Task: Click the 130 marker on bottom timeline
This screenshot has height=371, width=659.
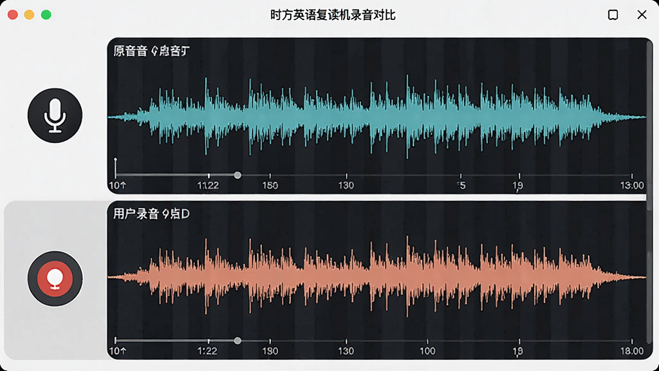Action: pyautogui.click(x=346, y=351)
